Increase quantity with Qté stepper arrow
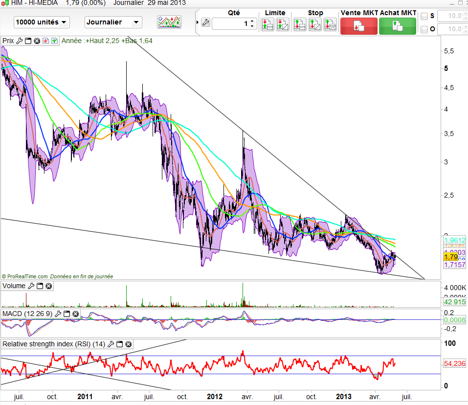The height and width of the screenshot is (405, 468). pyautogui.click(x=252, y=21)
